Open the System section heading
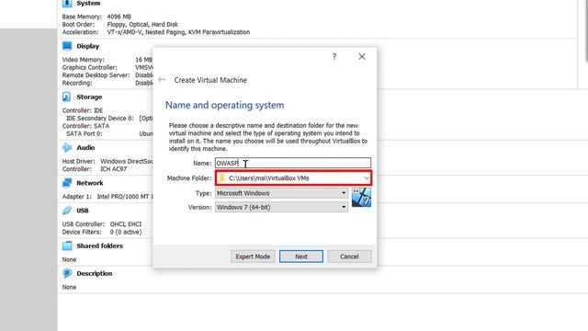The height and width of the screenshot is (331, 588). [88, 4]
